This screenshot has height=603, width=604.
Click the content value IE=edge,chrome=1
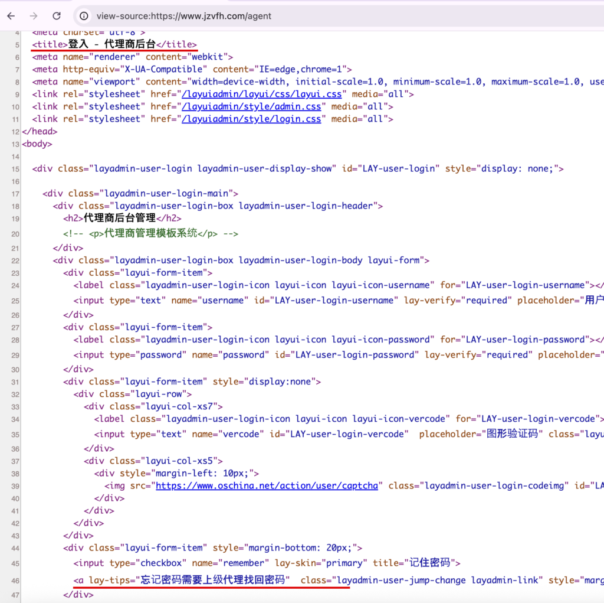[300, 69]
